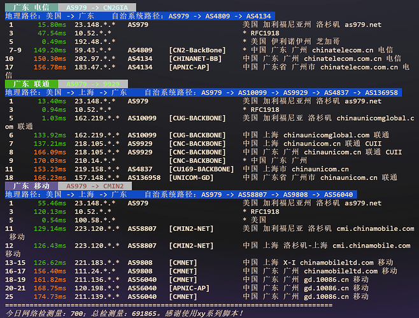The image size is (419, 318).
Task: Click the AS path ending in AS4134
Action: pos(220,17)
